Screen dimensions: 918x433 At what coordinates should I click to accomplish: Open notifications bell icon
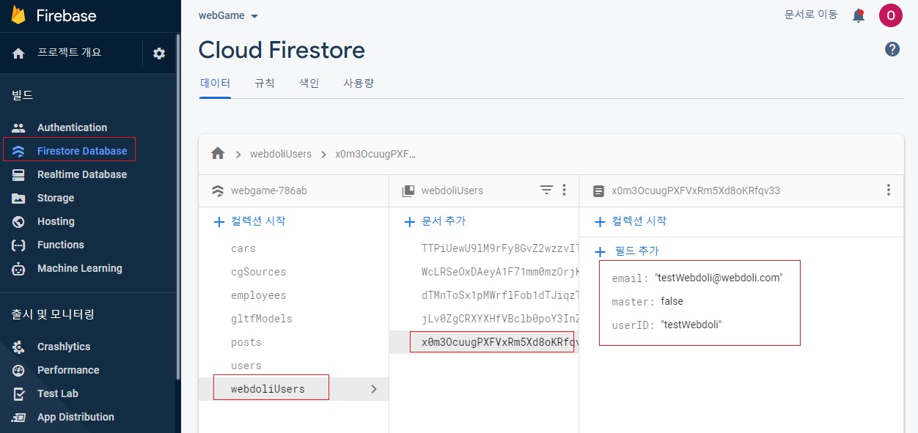point(859,15)
